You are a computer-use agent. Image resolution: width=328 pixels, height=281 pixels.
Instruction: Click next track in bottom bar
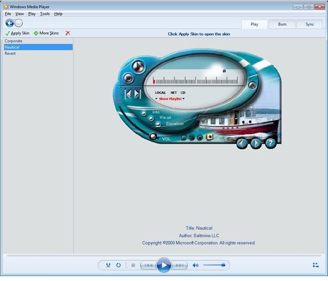(179, 265)
